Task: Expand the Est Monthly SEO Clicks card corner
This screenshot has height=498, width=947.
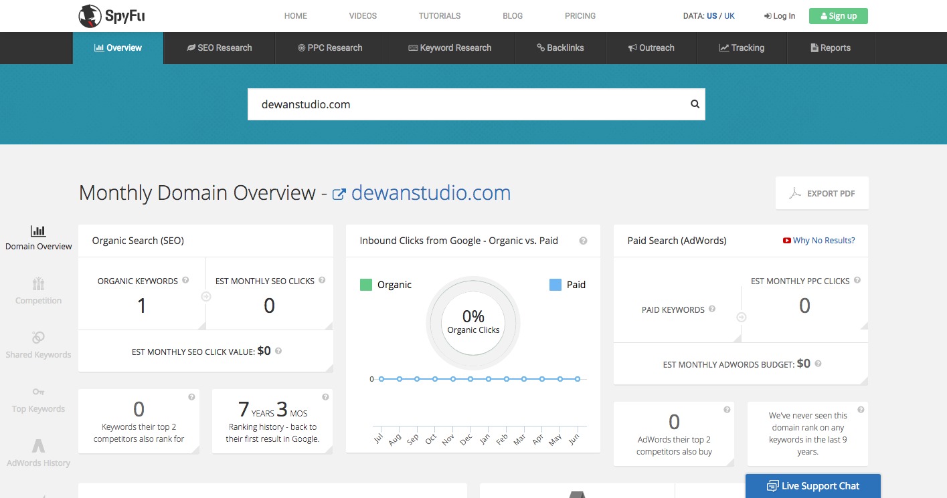Action: (328, 325)
